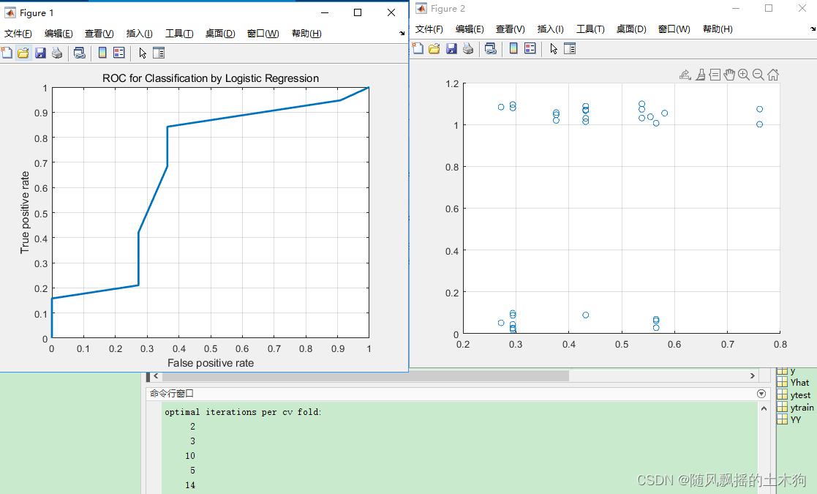Open 工具(T) menu in Figure 1
Viewport: 817px width, 494px height.
(179, 34)
